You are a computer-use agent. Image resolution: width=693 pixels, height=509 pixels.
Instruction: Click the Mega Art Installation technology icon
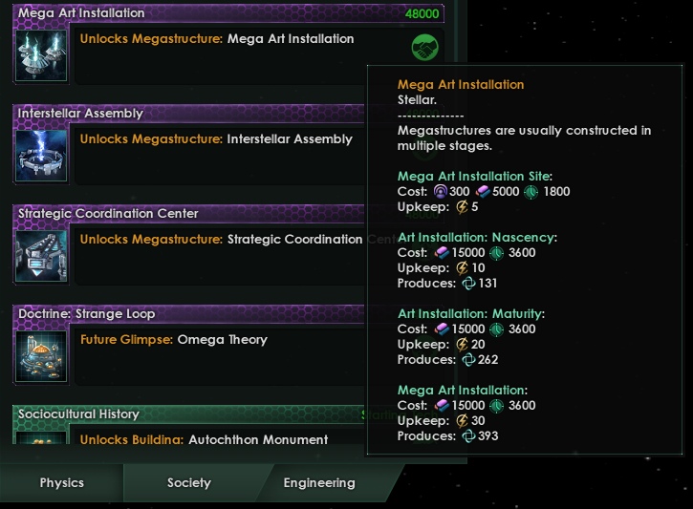(42, 55)
